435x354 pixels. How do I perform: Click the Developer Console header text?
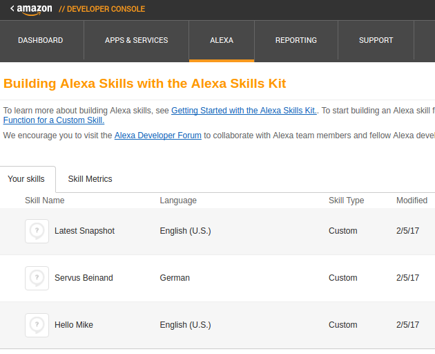click(101, 9)
